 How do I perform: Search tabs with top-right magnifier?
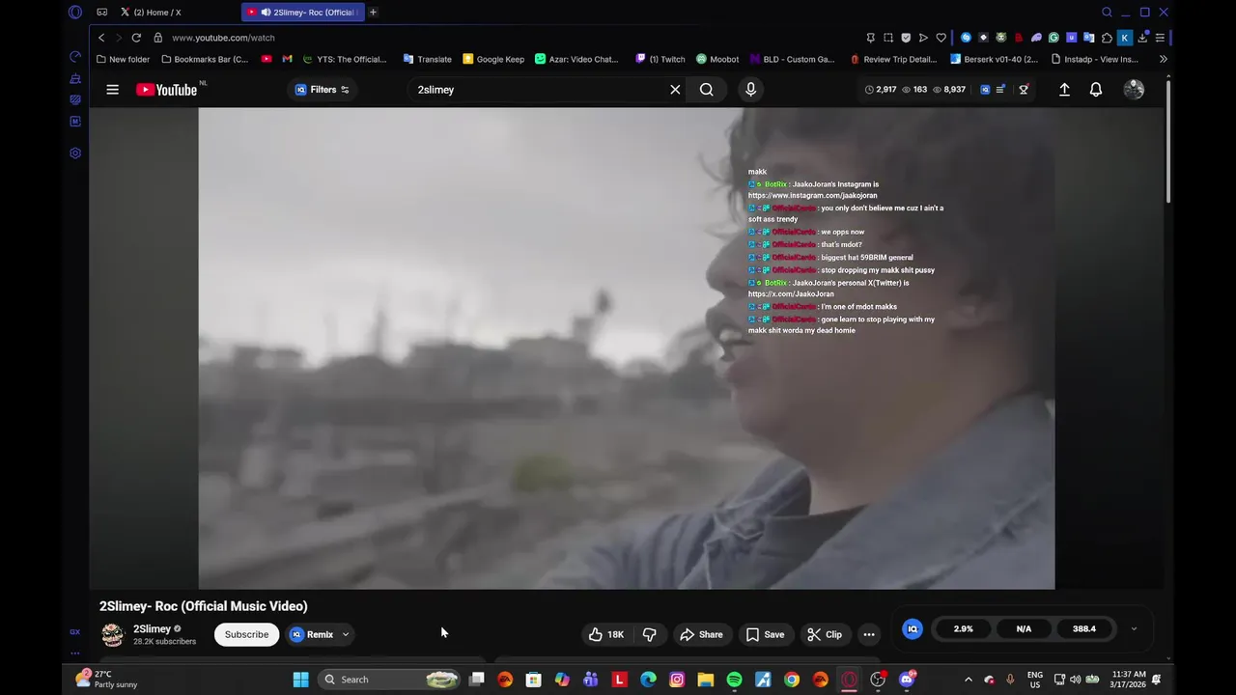click(x=1107, y=12)
